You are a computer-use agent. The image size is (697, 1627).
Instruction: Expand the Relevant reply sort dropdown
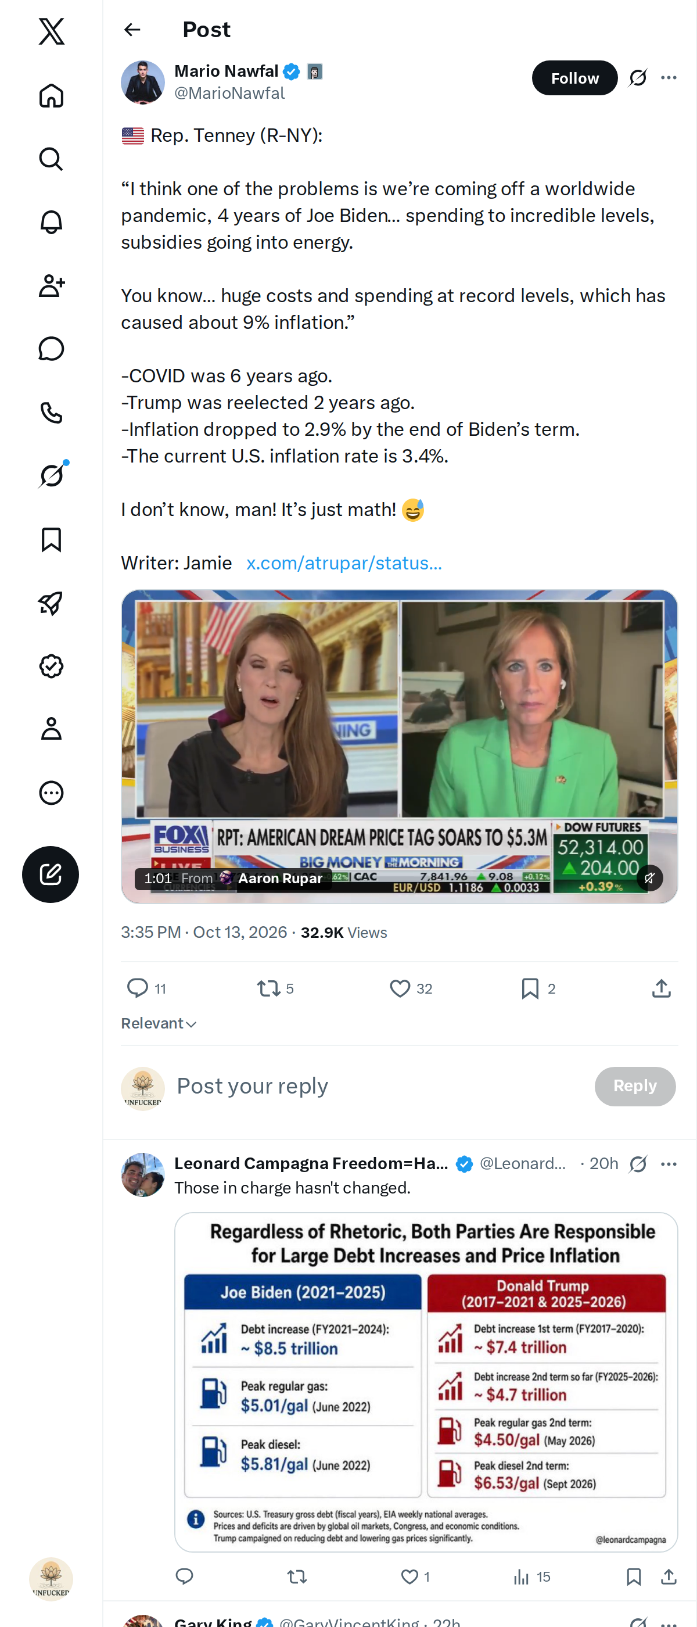click(159, 1023)
